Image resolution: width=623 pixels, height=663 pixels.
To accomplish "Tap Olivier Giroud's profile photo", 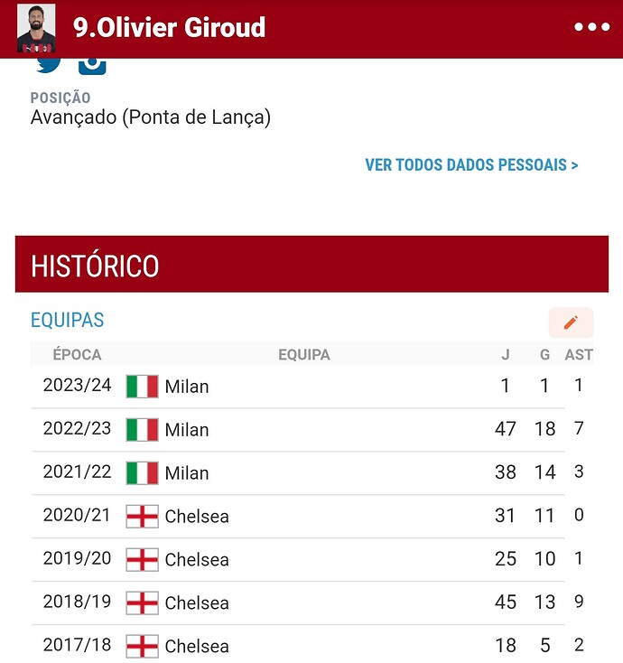I will (36, 28).
